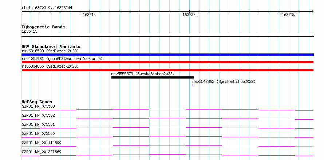Click the RefSeq Genes track heading
This screenshot has height=160, width=324.
point(37,102)
